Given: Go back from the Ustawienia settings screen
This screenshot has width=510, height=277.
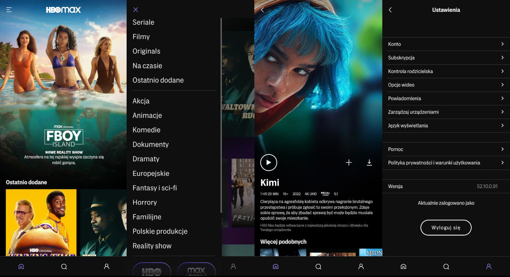Looking at the screenshot, I should (x=390, y=10).
